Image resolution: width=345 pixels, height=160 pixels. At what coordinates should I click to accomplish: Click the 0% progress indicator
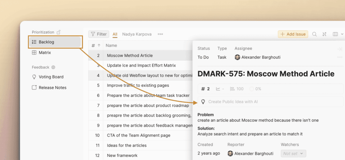click(255, 89)
